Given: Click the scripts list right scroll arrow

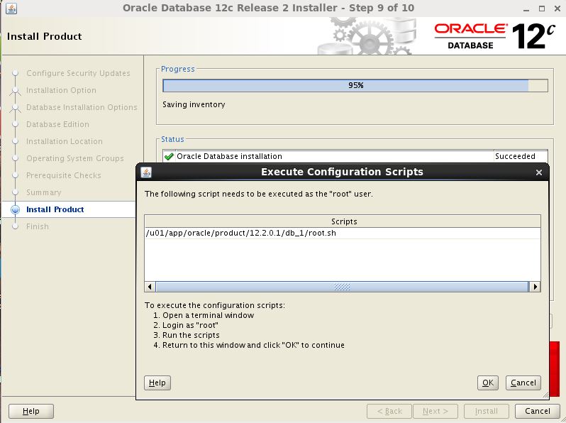Looking at the screenshot, I should point(535,287).
